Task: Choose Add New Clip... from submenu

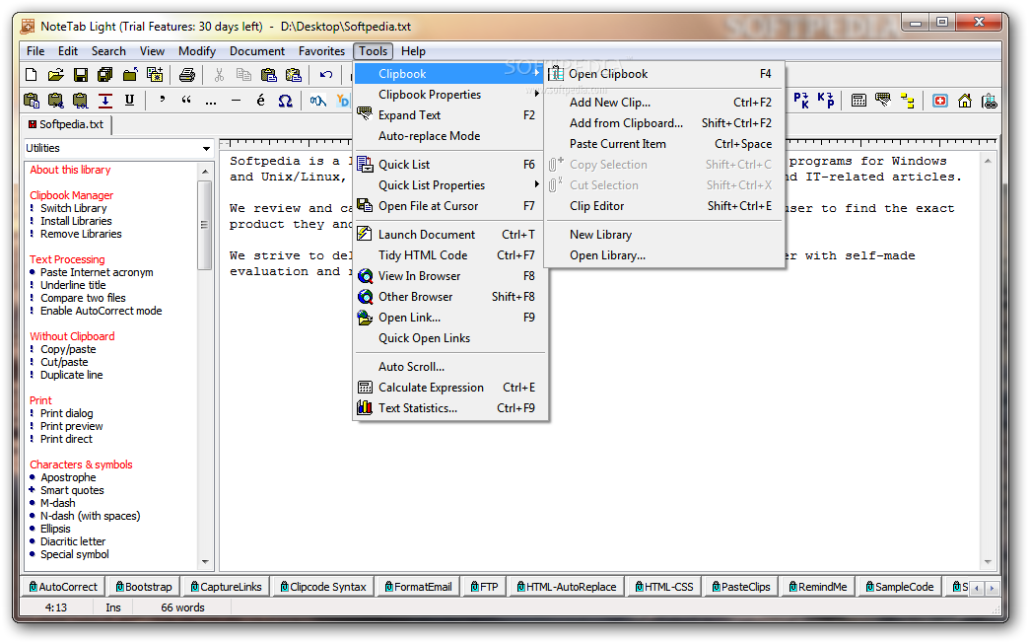Action: [664, 103]
